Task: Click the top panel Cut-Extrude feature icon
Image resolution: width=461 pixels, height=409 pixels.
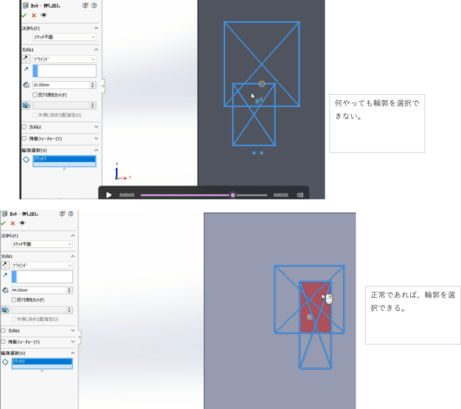Action: pyautogui.click(x=25, y=5)
